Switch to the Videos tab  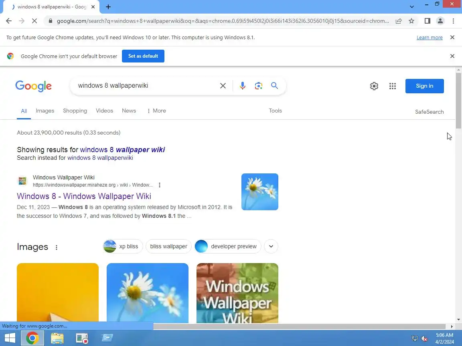click(x=104, y=111)
